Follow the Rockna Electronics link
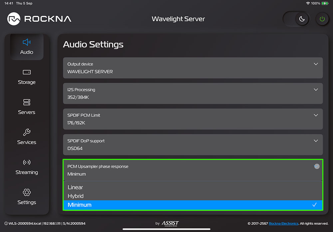333x232 pixels. tap(284, 224)
